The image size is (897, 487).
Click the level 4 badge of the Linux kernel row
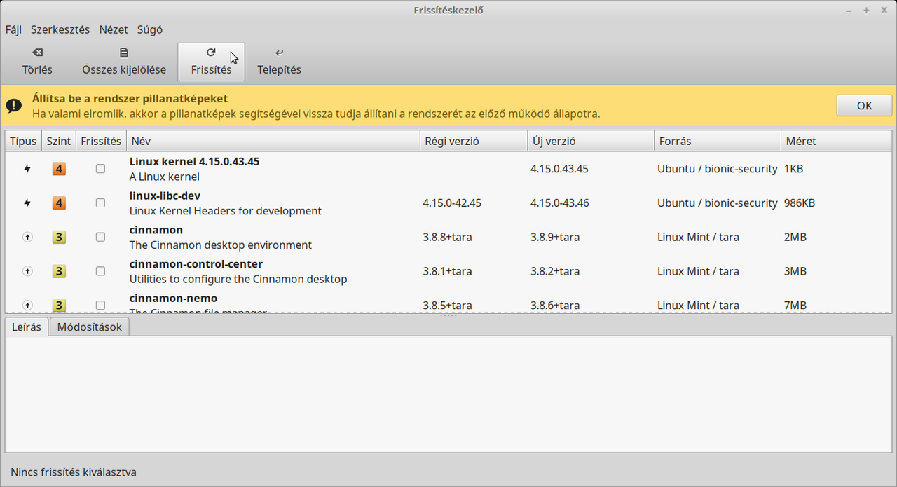59,169
